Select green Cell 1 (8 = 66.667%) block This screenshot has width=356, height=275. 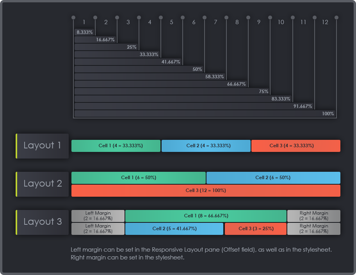(x=206, y=216)
